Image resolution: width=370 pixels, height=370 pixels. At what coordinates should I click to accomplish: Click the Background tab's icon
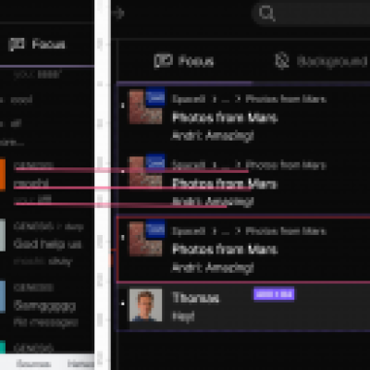[x=282, y=61]
